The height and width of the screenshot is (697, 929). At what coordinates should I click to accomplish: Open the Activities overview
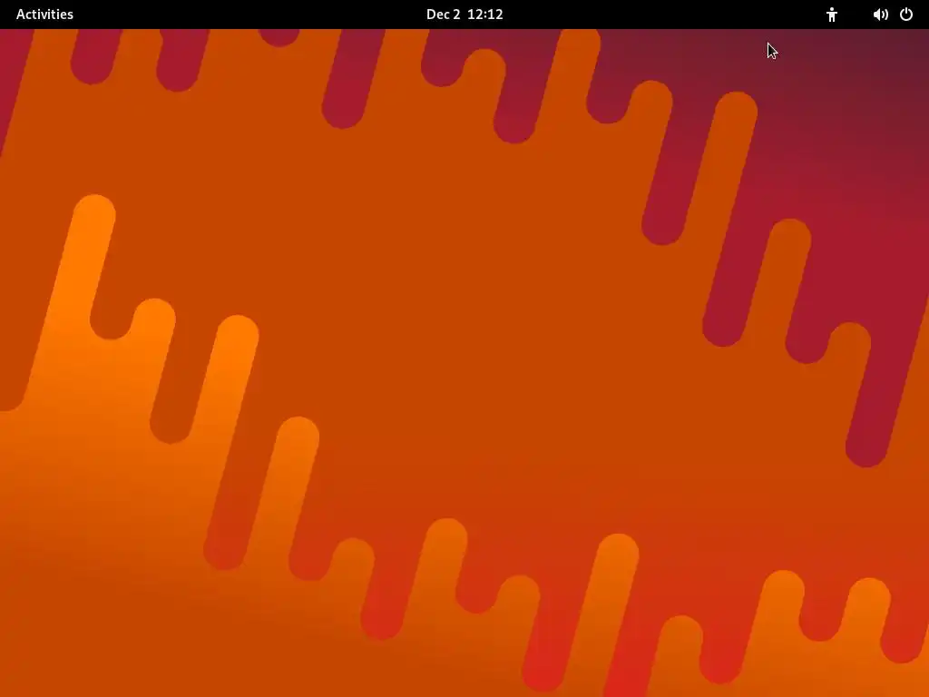(44, 15)
